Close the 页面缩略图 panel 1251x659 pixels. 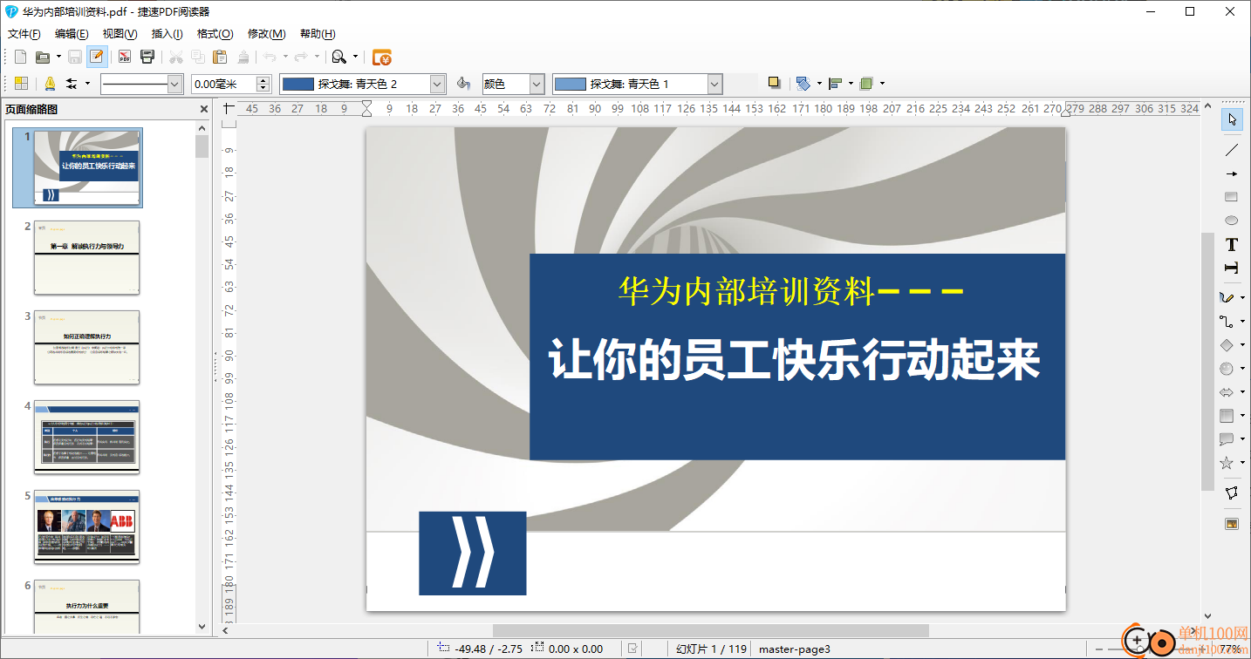click(x=204, y=109)
